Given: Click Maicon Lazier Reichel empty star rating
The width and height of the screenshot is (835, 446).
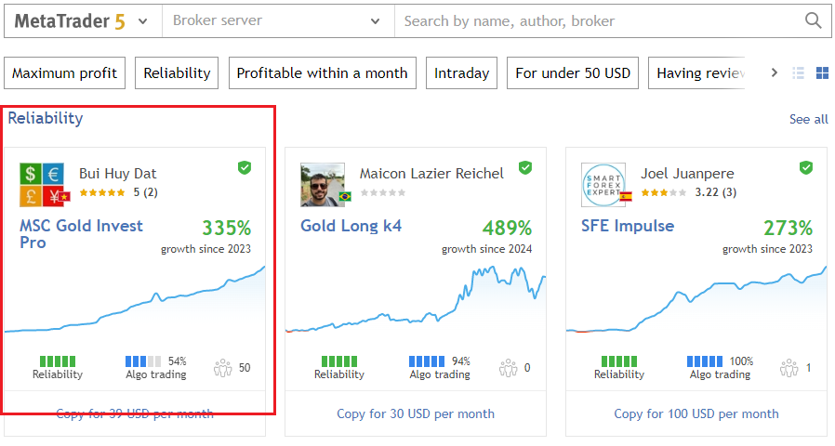Looking at the screenshot, I should tap(383, 192).
